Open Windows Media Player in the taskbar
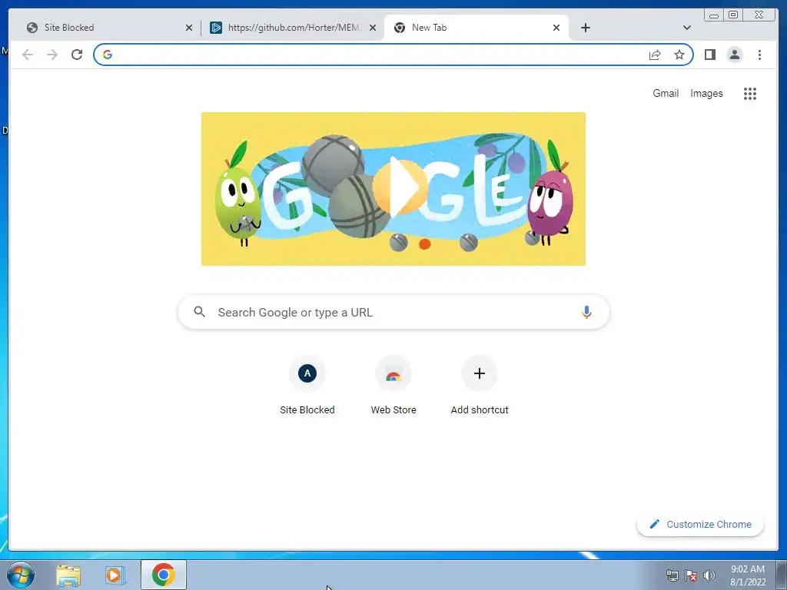Screen dimensions: 787x590 [x=115, y=575]
